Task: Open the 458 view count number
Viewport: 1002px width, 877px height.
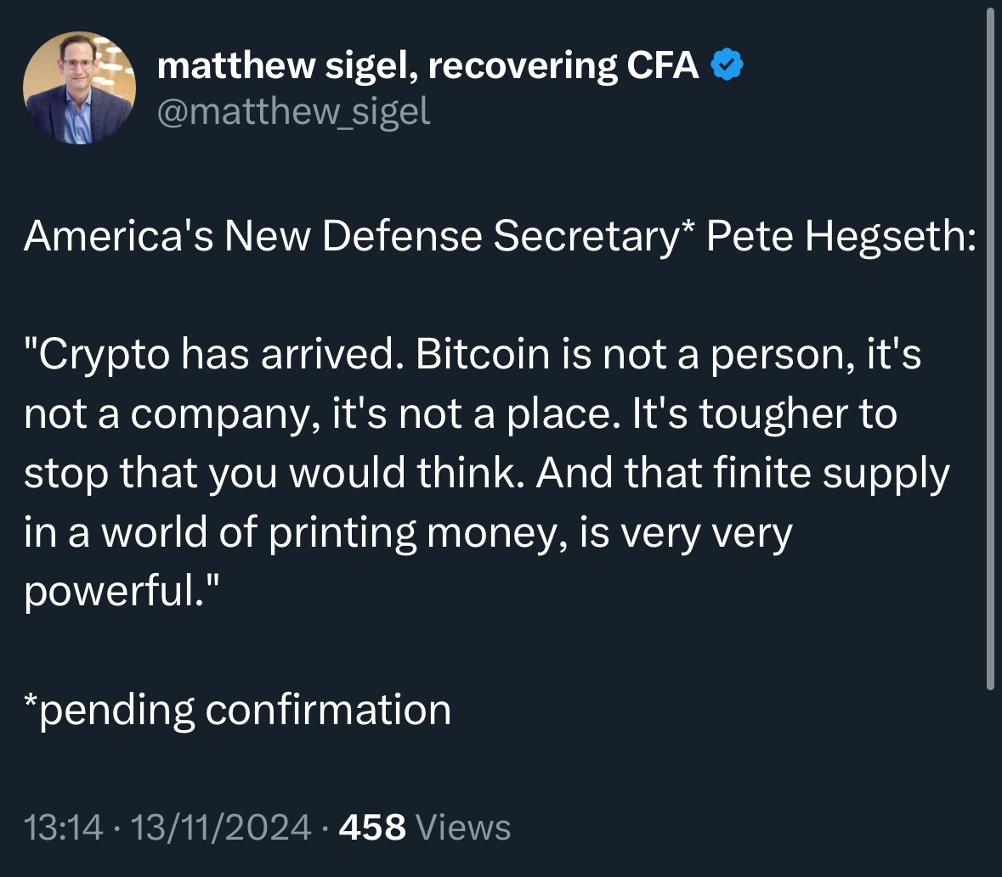Action: tap(371, 826)
